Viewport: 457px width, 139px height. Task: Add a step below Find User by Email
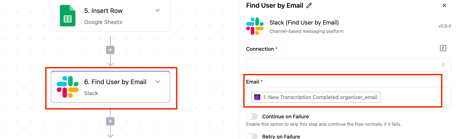point(110,121)
